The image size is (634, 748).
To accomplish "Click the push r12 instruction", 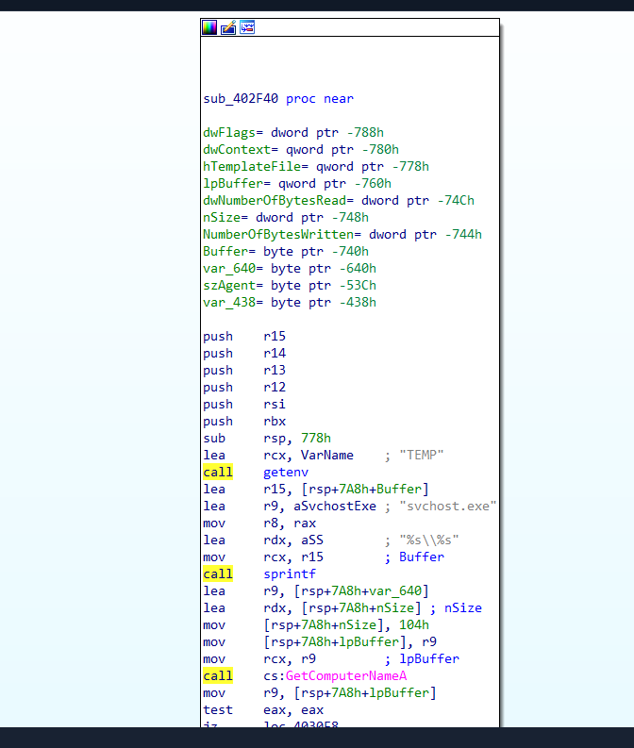I will (244, 388).
